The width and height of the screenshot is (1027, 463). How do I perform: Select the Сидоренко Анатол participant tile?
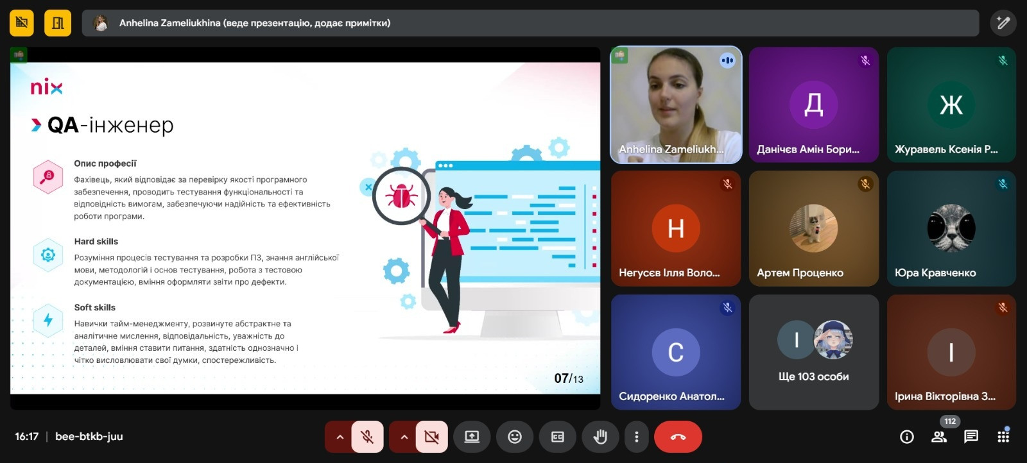click(676, 352)
